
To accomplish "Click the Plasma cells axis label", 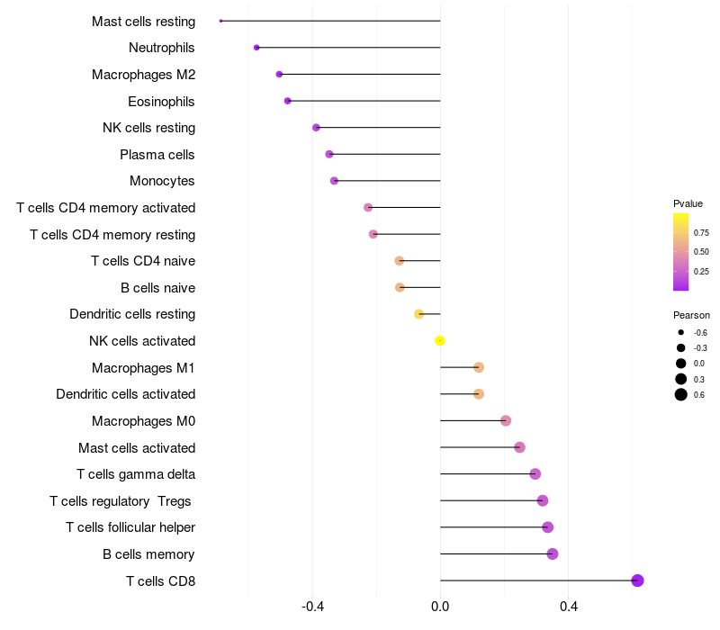I will click(157, 155).
